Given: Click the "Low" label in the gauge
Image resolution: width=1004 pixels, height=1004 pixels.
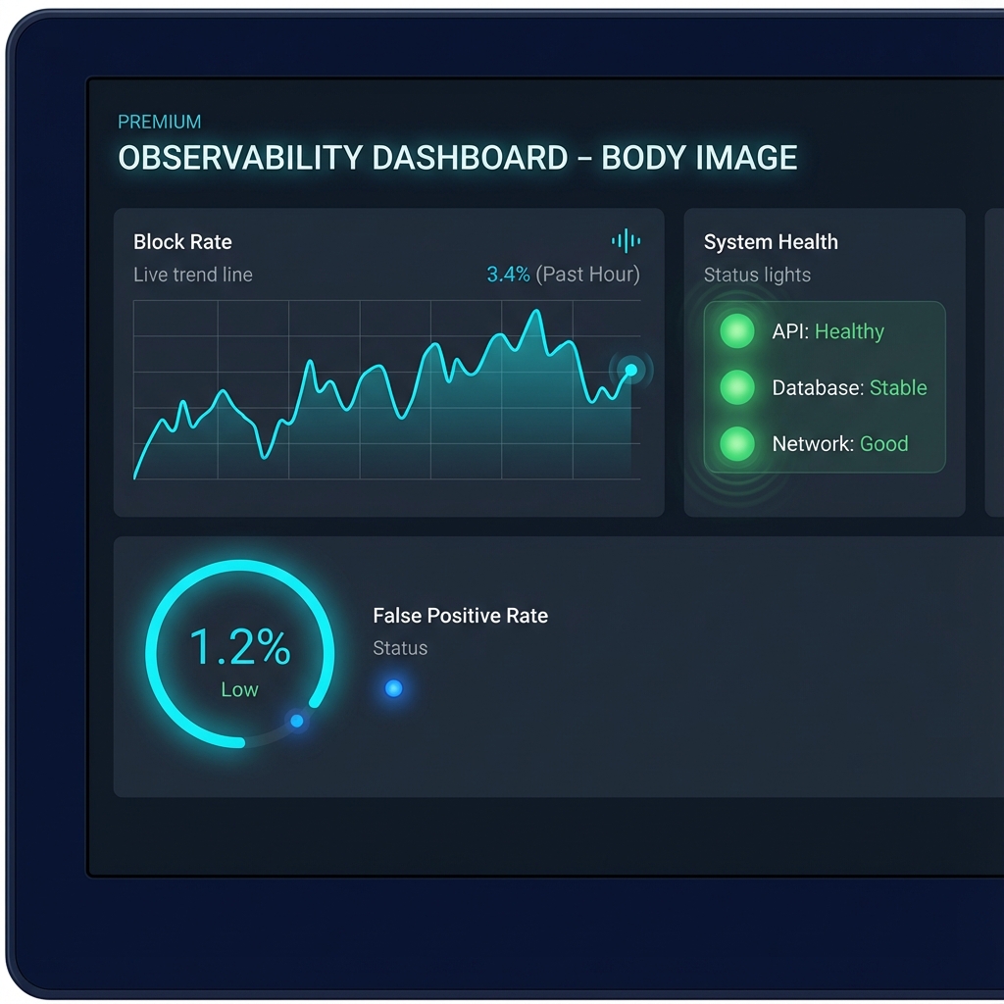Looking at the screenshot, I should [x=239, y=689].
